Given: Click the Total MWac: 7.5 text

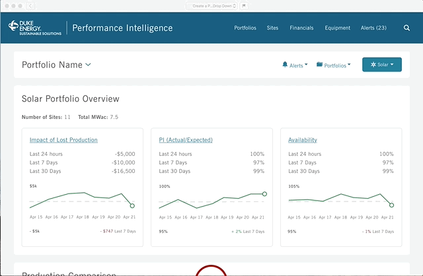Looking at the screenshot, I should tap(98, 117).
